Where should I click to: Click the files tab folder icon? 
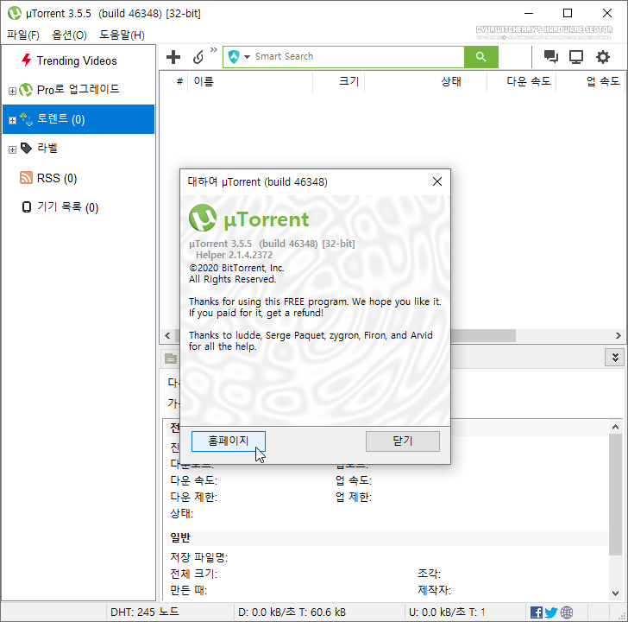(171, 359)
